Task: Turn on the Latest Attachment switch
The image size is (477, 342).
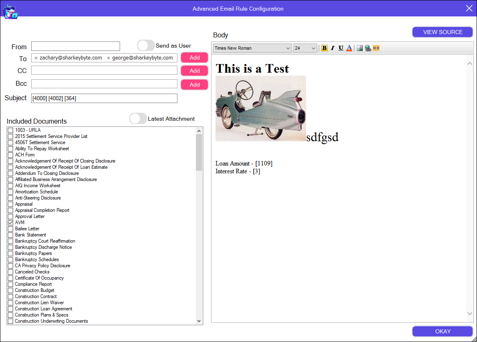Action: click(x=138, y=119)
